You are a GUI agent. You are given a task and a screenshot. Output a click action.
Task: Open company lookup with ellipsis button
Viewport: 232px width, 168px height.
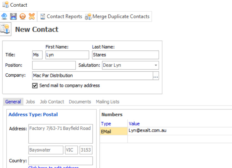pyautogui.click(x=156, y=76)
